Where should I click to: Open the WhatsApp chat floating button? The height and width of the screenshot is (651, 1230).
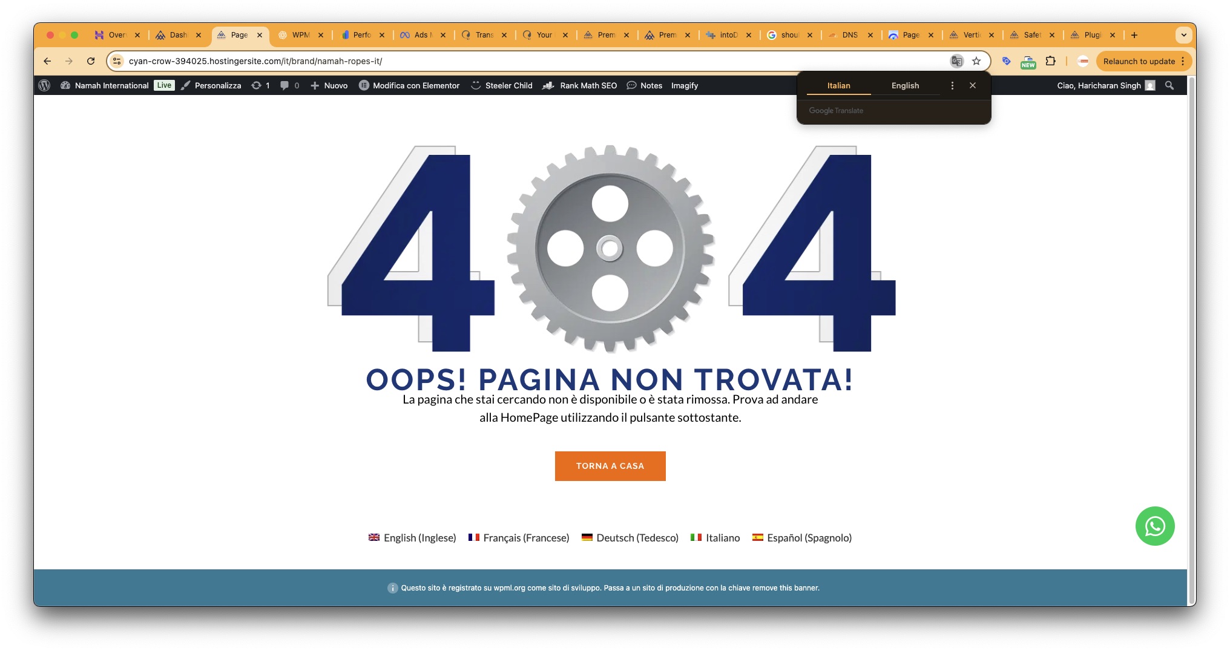coord(1155,526)
